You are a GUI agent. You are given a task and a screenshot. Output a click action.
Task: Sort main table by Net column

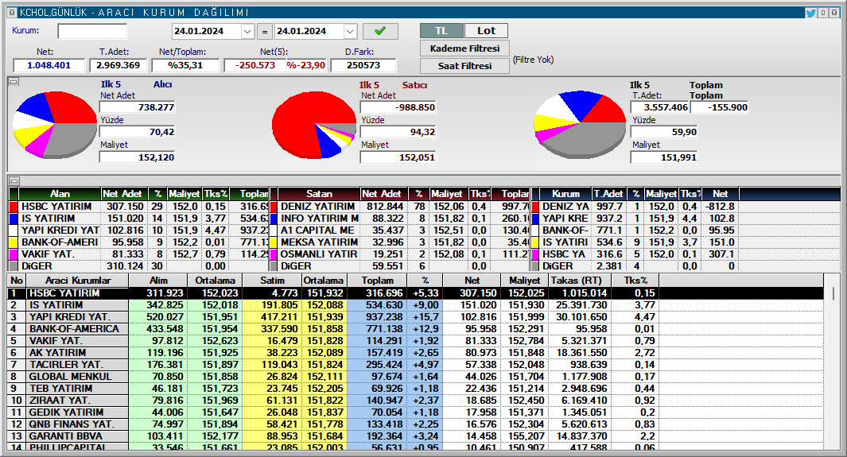pos(472,281)
